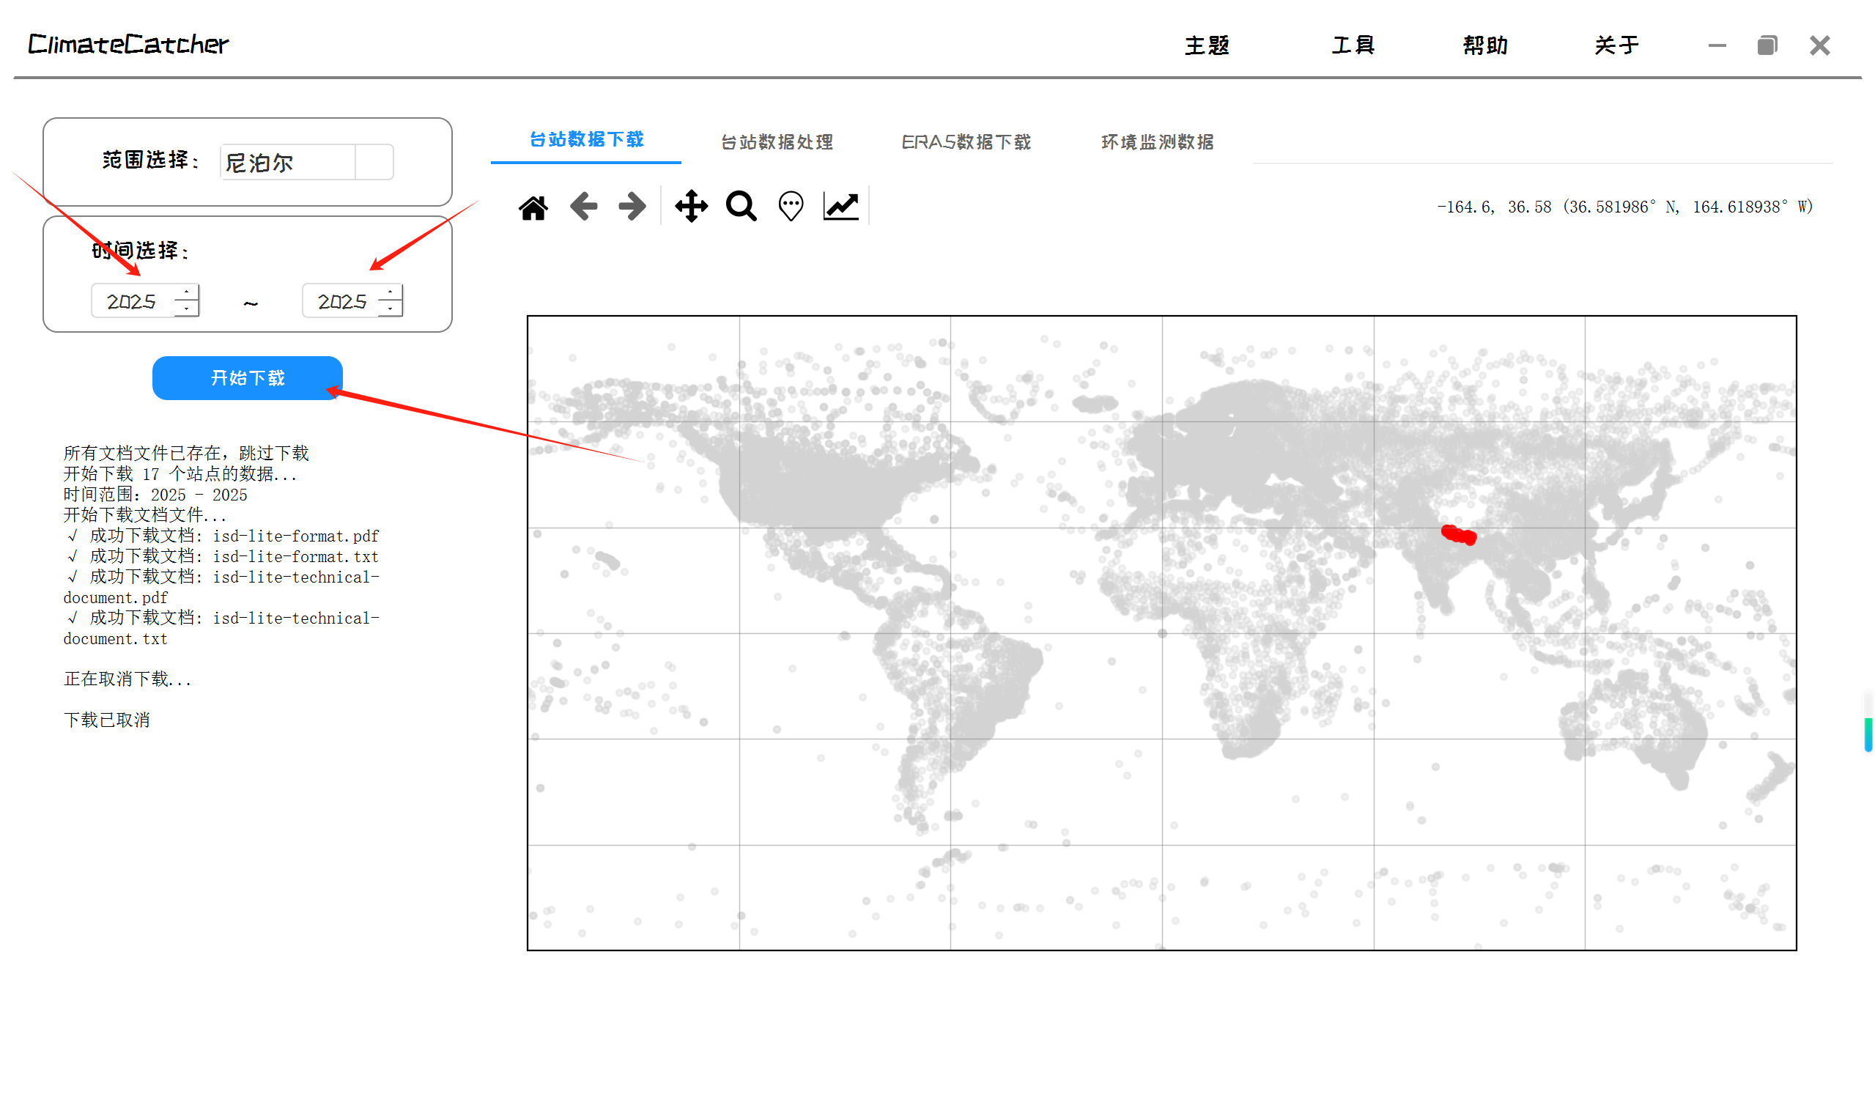Open the 环境监测数据 tab
Screen dimensions: 1875x1119
[1157, 141]
